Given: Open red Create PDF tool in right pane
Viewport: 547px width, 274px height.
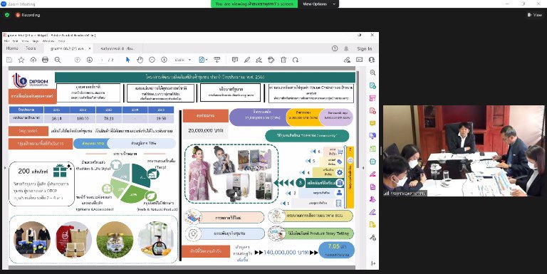Looking at the screenshot, I should (x=373, y=111).
